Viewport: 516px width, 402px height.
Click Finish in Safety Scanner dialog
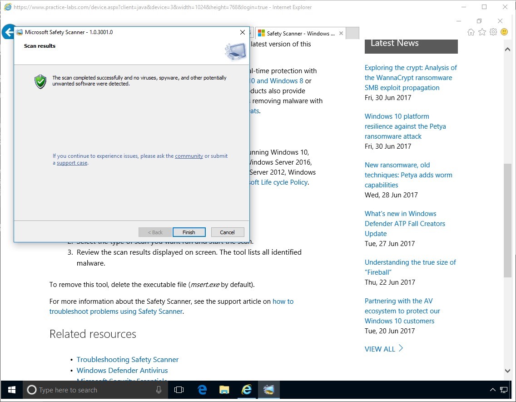(189, 232)
